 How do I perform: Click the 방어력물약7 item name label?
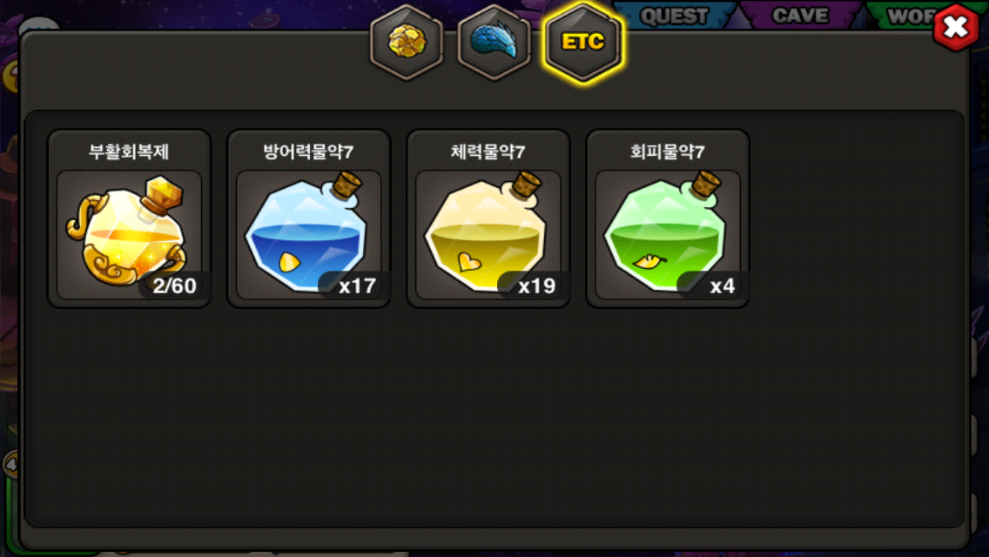click(308, 152)
